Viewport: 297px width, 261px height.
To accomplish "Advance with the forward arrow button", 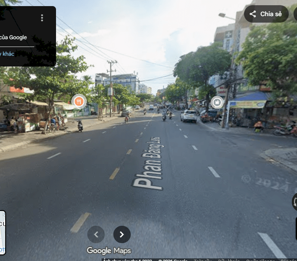I will 122,234.
